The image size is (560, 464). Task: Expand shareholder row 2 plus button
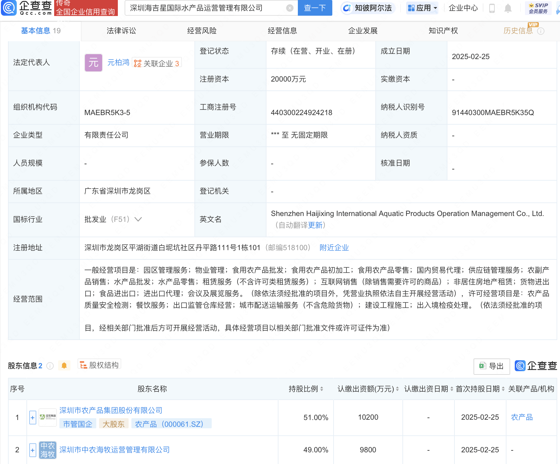[33, 450]
